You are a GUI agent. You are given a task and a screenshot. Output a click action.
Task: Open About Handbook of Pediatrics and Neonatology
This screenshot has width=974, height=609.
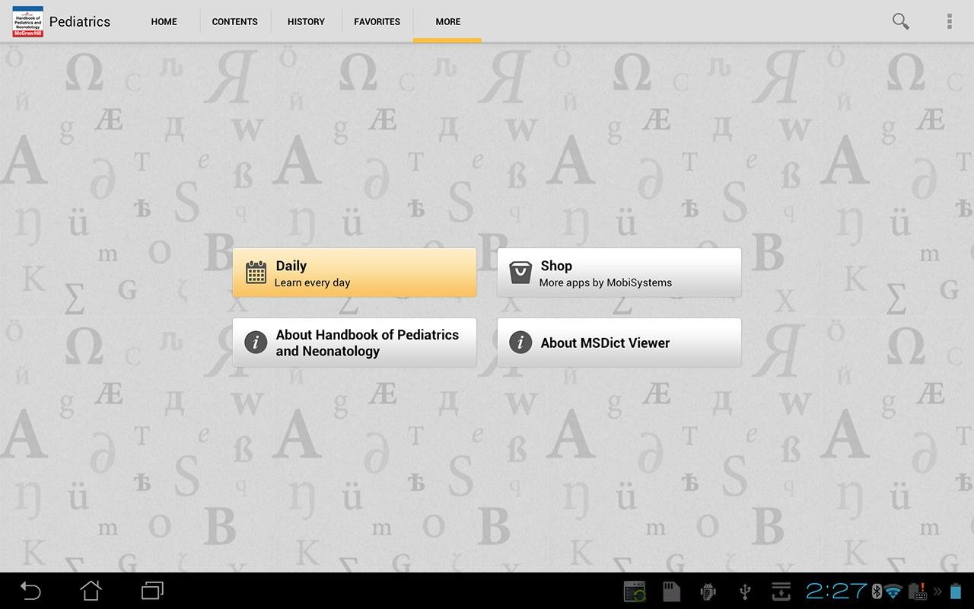click(355, 343)
